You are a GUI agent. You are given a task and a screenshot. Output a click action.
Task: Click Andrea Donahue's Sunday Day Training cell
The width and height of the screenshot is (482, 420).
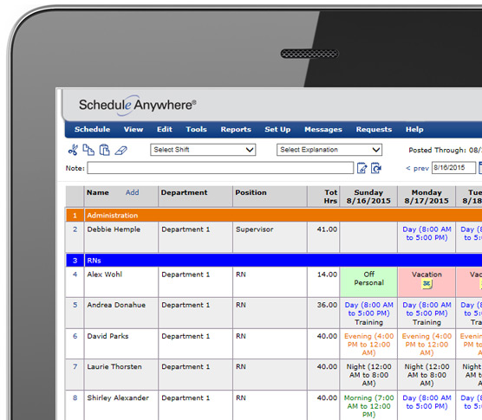[368, 313]
